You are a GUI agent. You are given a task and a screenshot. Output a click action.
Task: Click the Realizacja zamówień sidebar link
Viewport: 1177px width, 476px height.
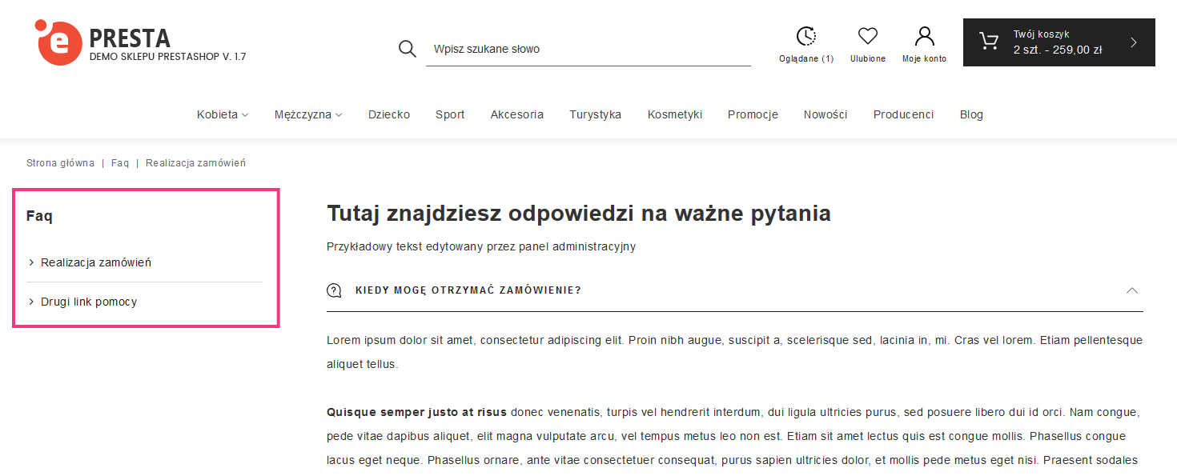click(x=95, y=262)
